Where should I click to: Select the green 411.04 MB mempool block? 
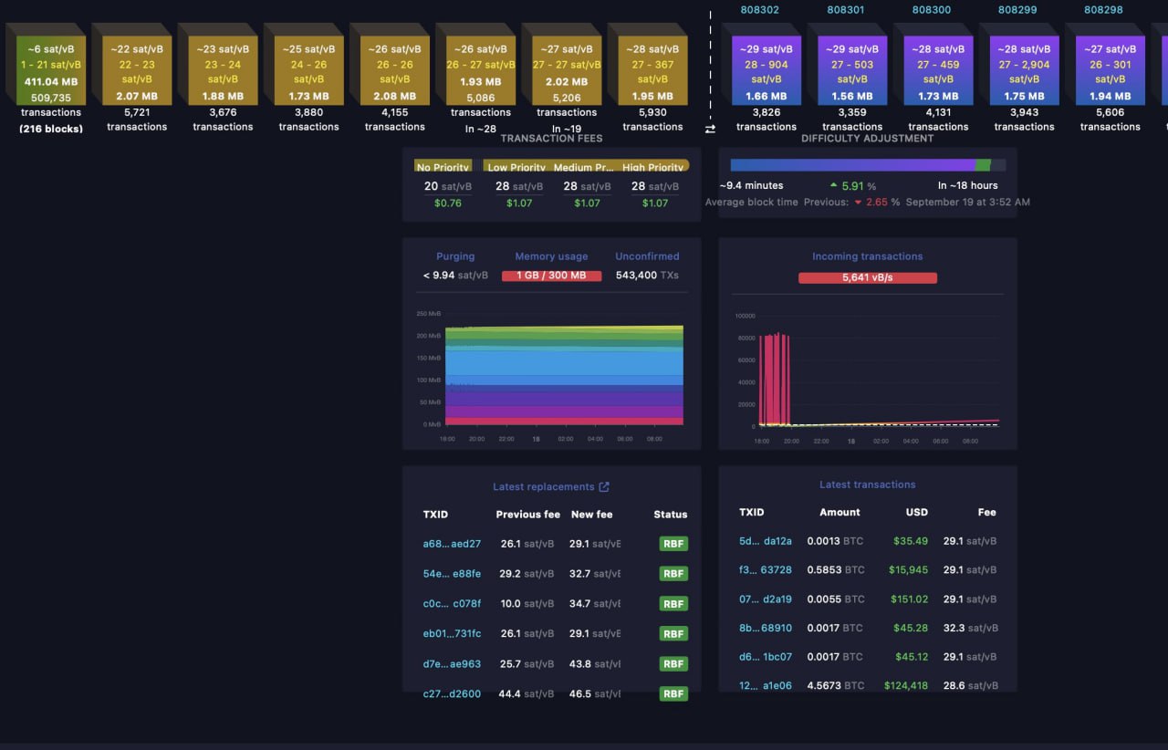click(51, 70)
